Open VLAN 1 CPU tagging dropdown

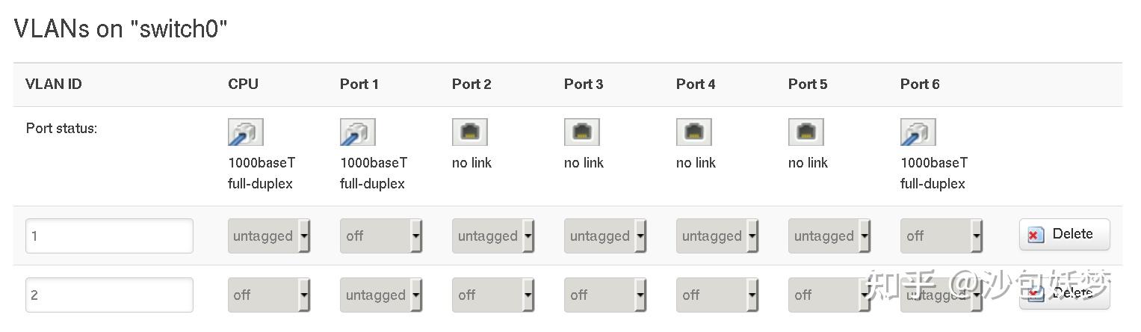pyautogui.click(x=269, y=236)
